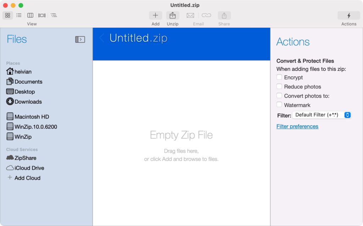Click the back chevron beside Untitled.zip
Screen dimensions: 363x226
102,37
